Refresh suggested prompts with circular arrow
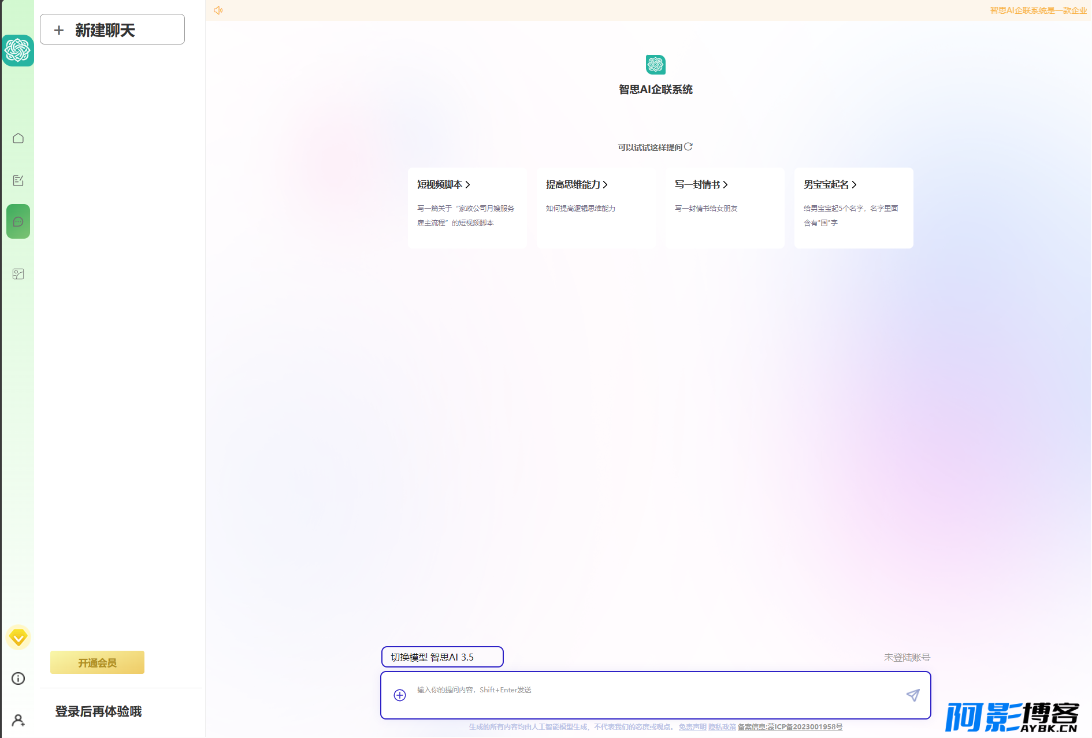1092x738 pixels. pos(688,147)
